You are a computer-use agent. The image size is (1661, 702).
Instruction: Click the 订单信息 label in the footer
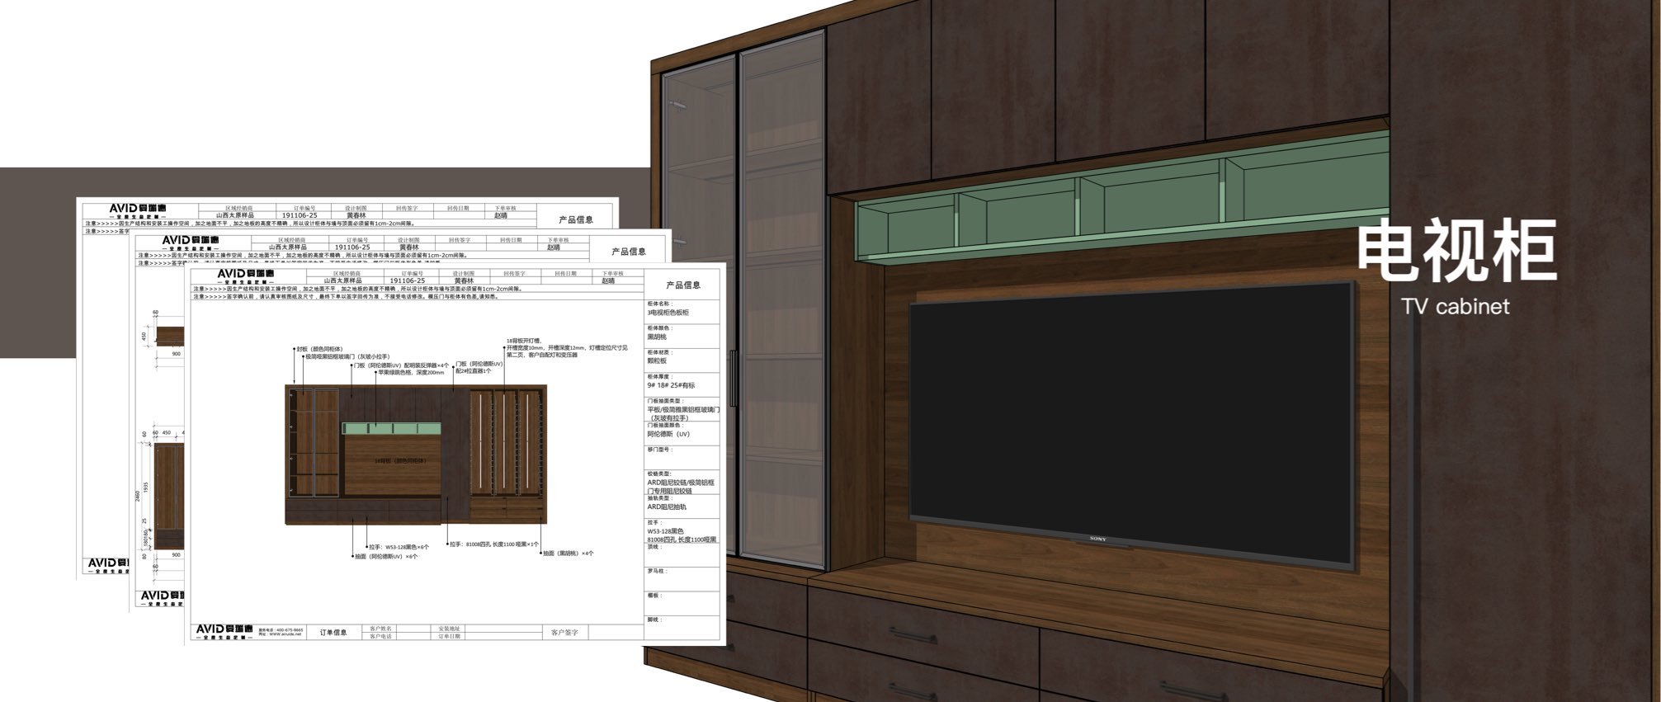click(x=334, y=633)
